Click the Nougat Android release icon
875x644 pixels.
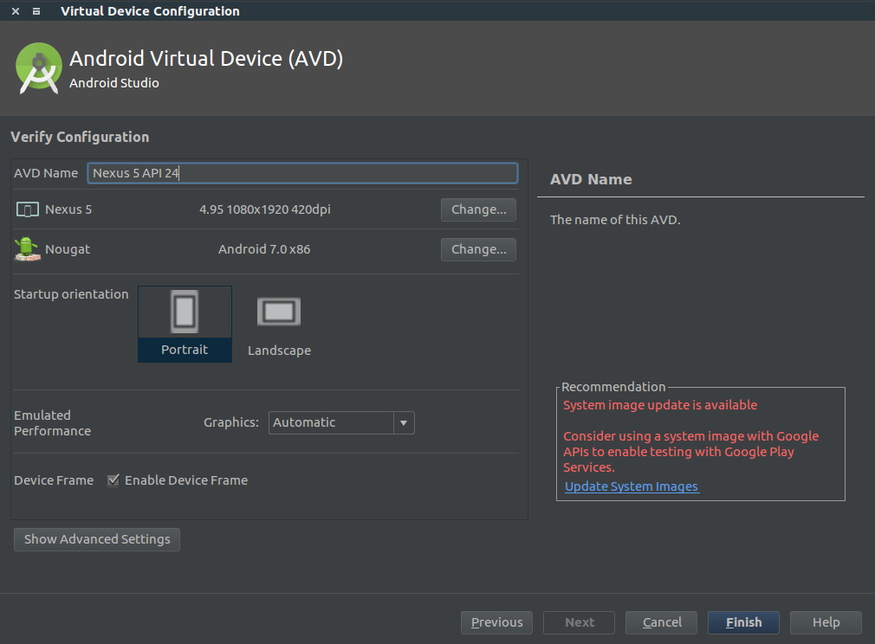(x=26, y=249)
